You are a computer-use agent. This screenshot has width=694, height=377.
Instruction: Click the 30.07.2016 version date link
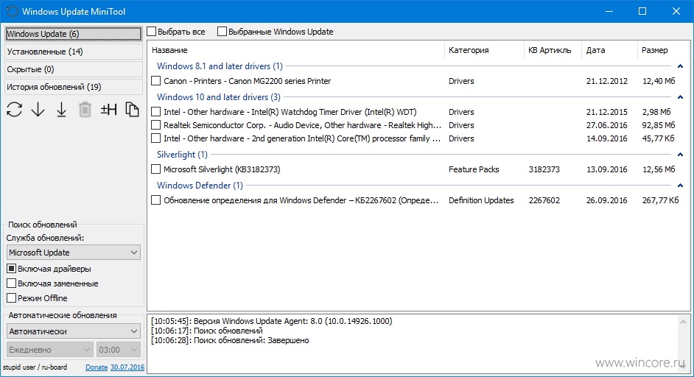coord(127,367)
